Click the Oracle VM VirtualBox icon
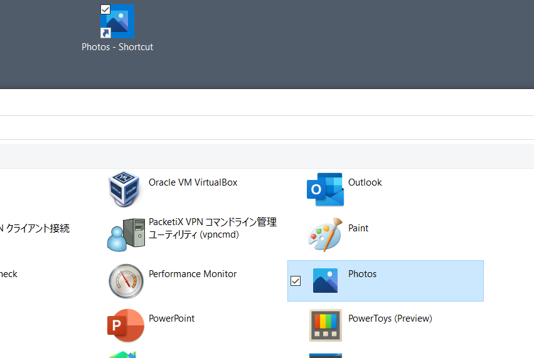Screen dimensions: 534x358 tap(124, 189)
